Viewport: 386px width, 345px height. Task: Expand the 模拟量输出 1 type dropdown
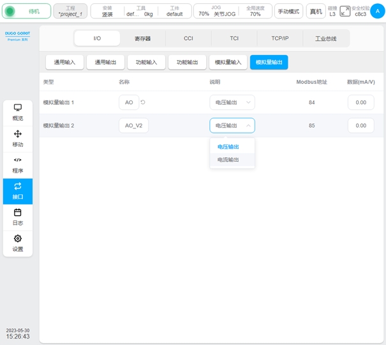click(x=232, y=102)
